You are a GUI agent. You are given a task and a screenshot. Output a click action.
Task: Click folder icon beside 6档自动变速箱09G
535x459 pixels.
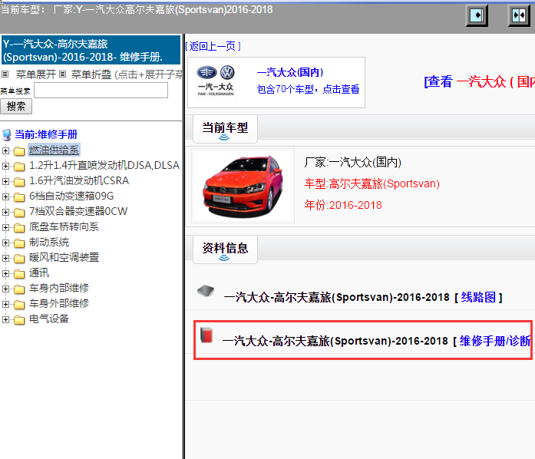pos(19,196)
